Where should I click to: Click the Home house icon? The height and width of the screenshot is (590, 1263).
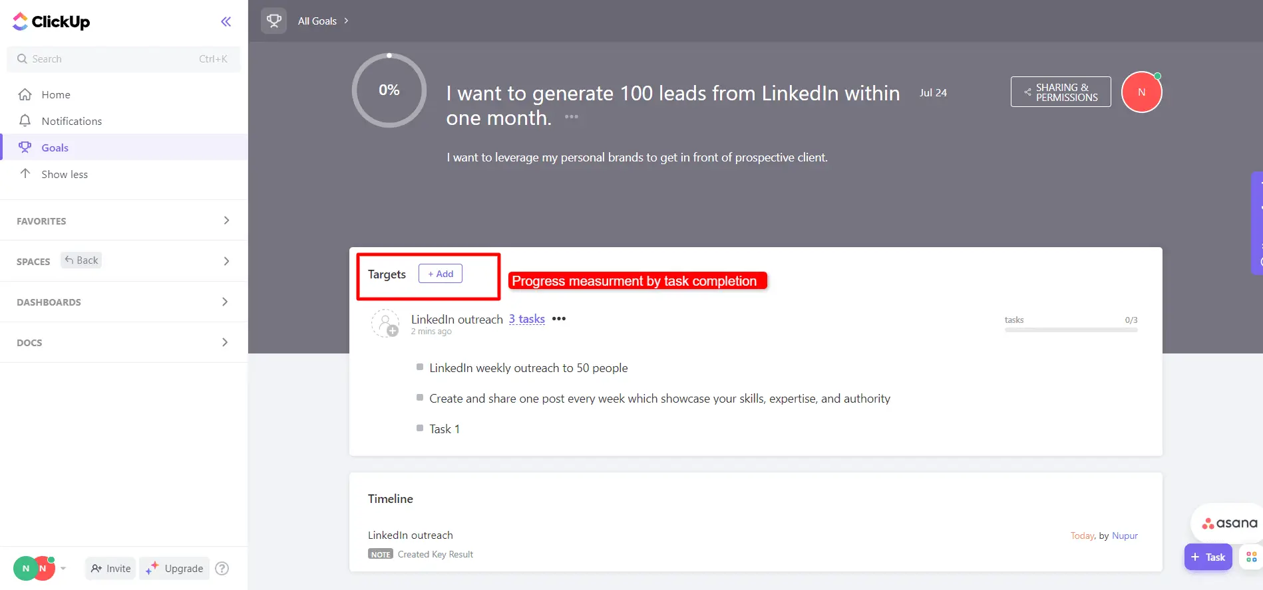(25, 94)
